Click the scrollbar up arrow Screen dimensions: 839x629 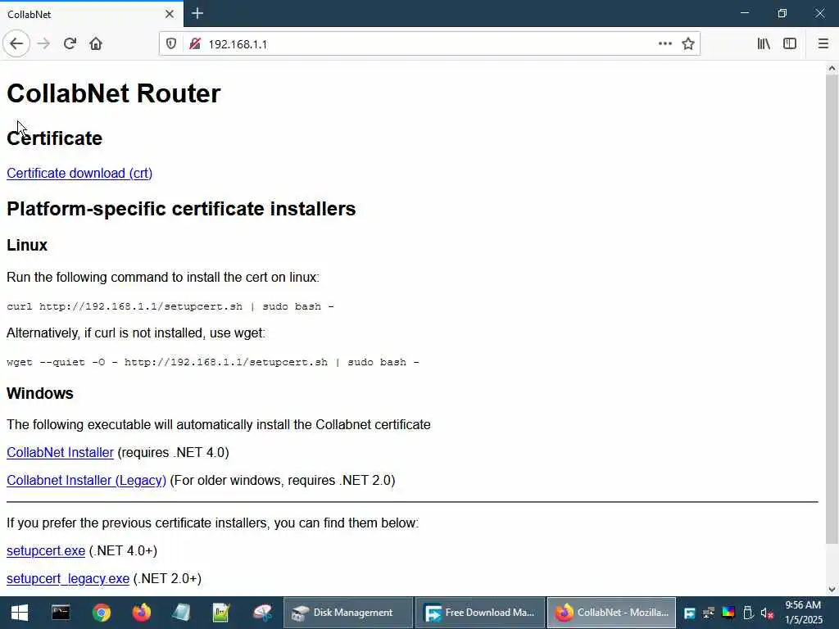[x=832, y=69]
